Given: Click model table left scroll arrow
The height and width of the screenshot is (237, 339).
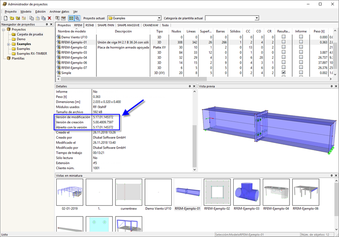Looking at the screenshot, I should tap(58, 79).
